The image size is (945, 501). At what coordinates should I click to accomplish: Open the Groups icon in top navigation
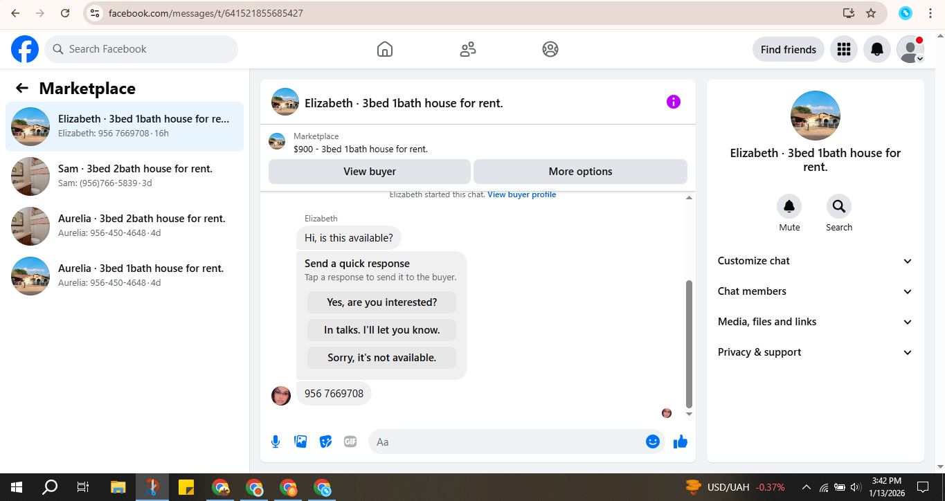[550, 49]
